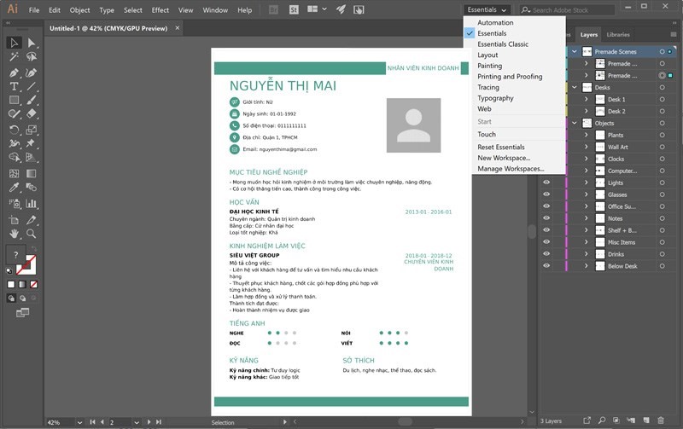683x429 pixels.
Task: Collapse the Desks layer group
Action: click(575, 87)
